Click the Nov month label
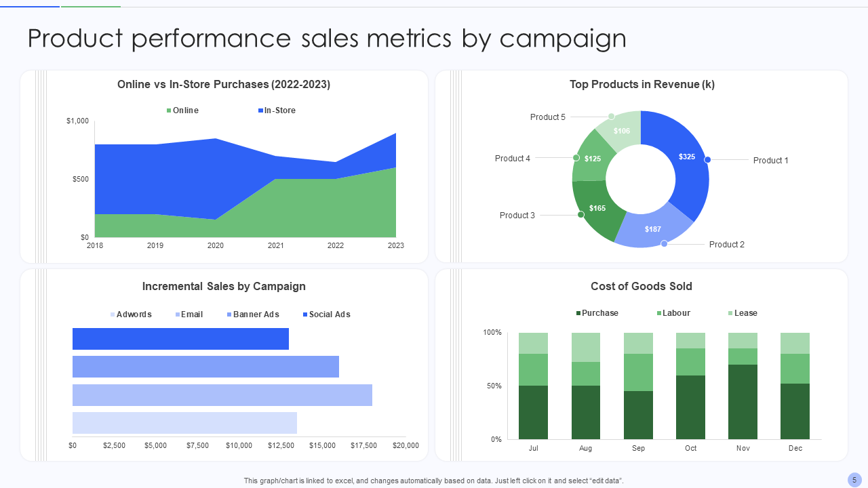 coord(743,449)
